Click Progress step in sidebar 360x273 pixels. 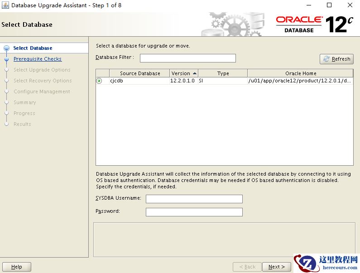tap(24, 113)
